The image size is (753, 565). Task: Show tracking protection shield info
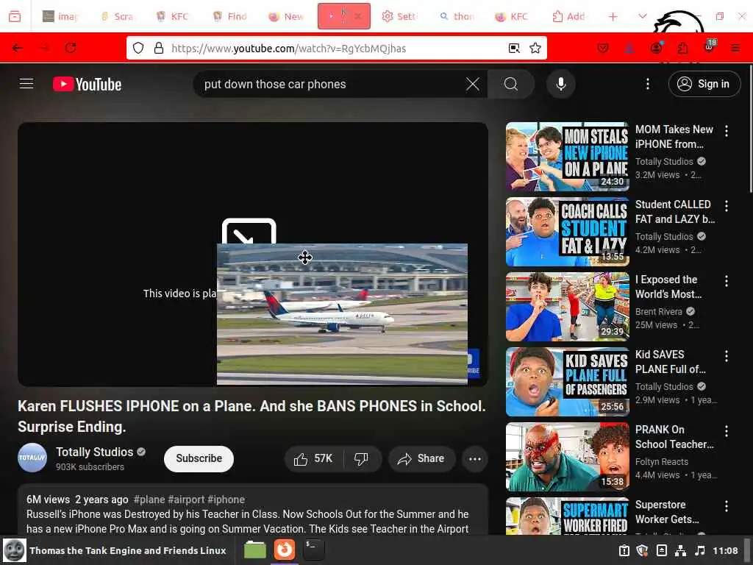coord(138,48)
